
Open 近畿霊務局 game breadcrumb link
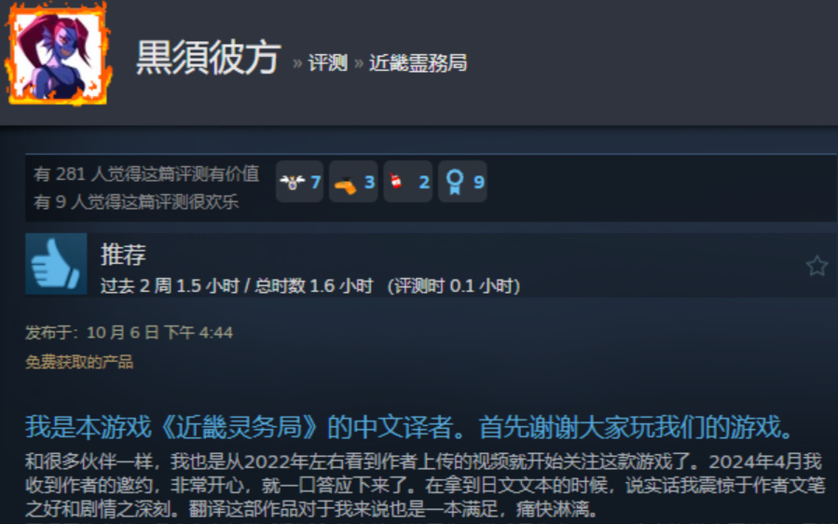click(418, 63)
